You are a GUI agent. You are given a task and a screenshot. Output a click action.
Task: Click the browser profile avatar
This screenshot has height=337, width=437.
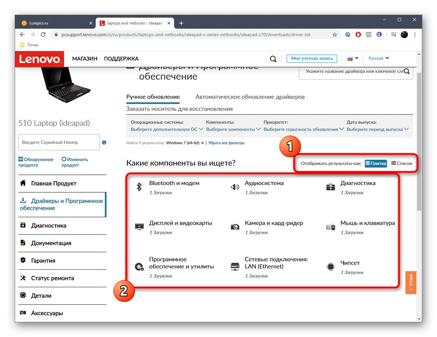404,35
